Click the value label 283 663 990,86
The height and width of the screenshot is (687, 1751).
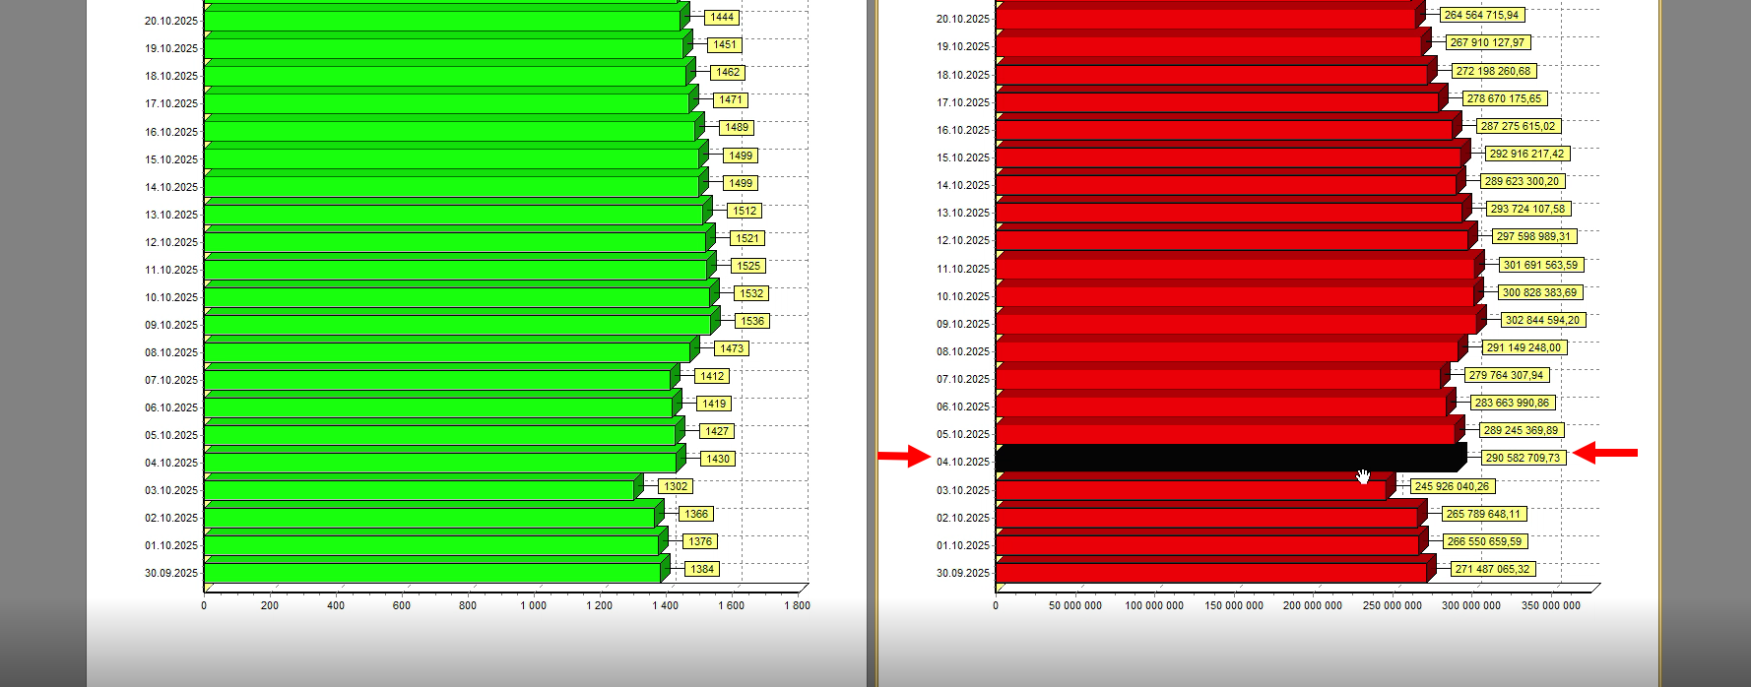[1512, 403]
